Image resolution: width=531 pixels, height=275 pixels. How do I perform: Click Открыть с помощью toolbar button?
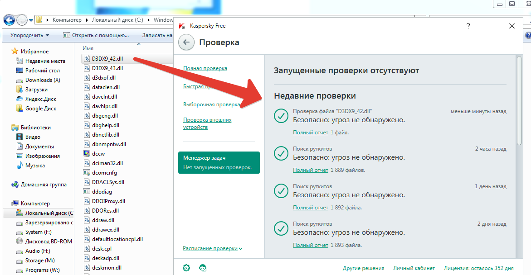(x=96, y=35)
